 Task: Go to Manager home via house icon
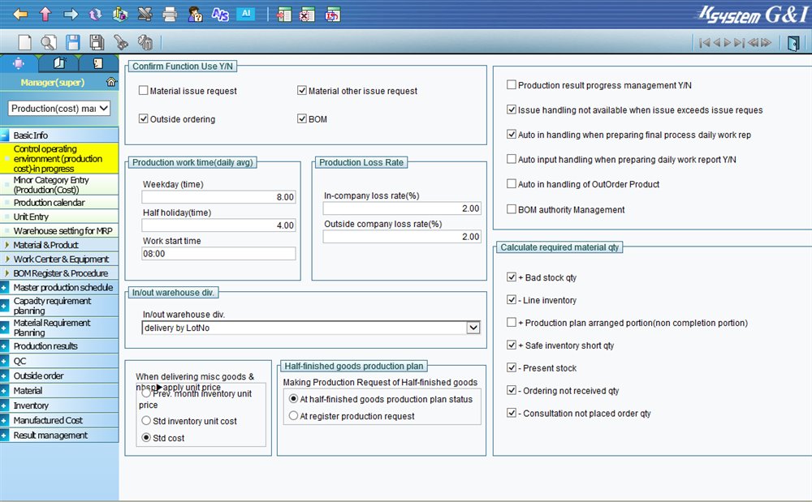(110, 82)
